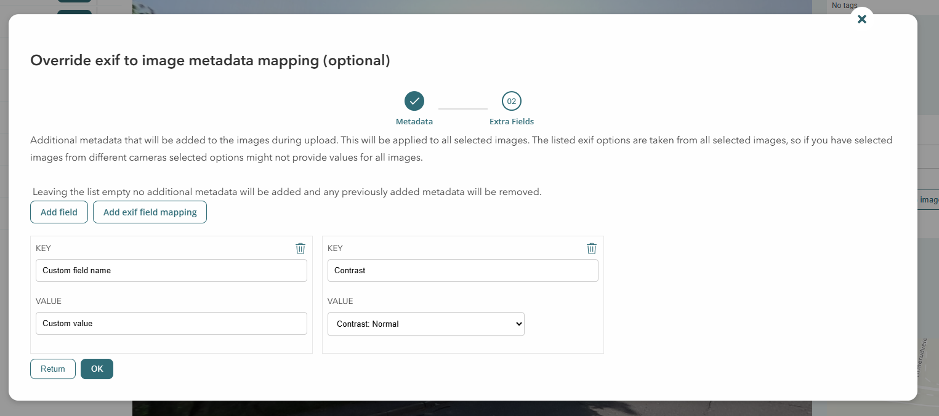Screen dimensions: 939x416
Task: Click into the Custom value text box
Action: click(171, 324)
